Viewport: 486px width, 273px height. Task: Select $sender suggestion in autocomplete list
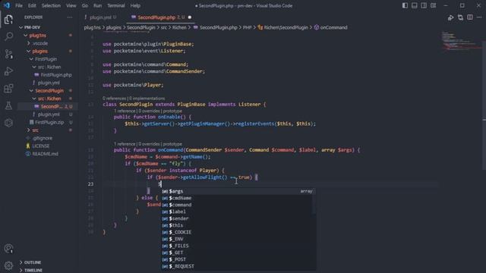238,218
